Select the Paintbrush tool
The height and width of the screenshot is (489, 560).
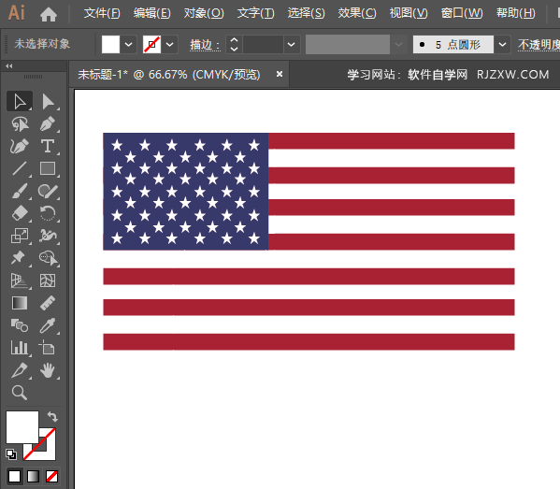click(x=20, y=191)
